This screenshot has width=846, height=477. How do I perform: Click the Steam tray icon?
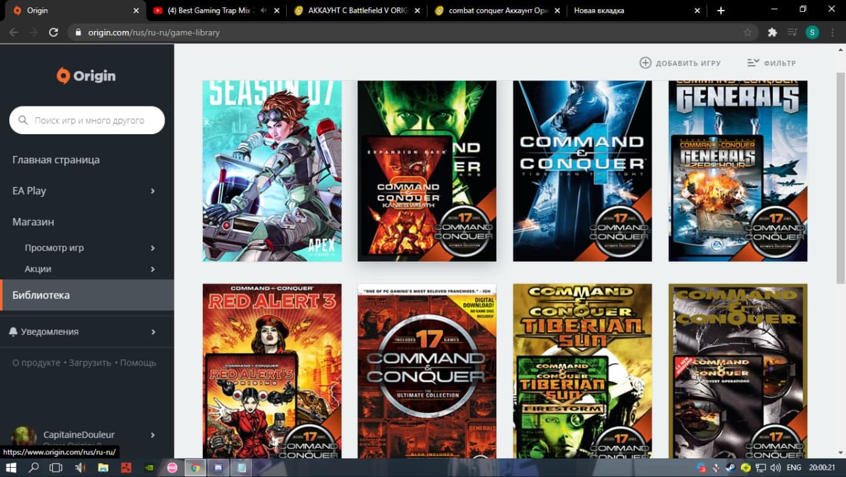(730, 468)
